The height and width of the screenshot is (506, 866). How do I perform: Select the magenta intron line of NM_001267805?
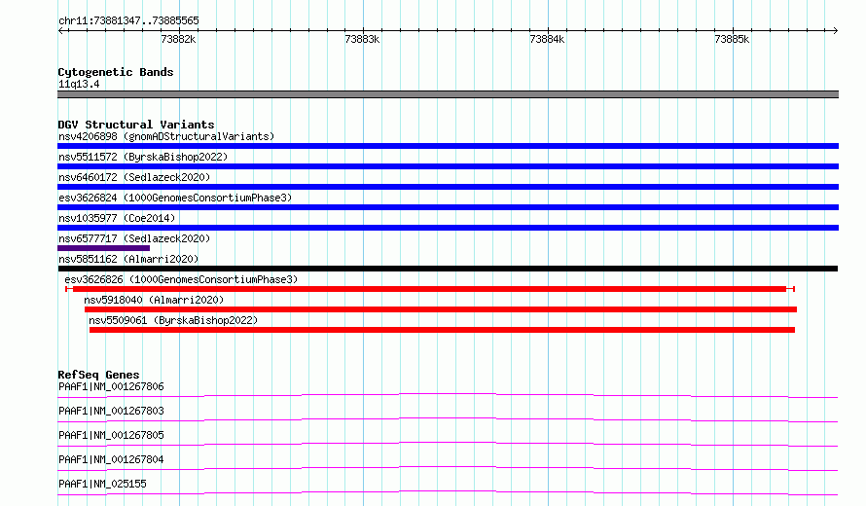[x=448, y=444]
